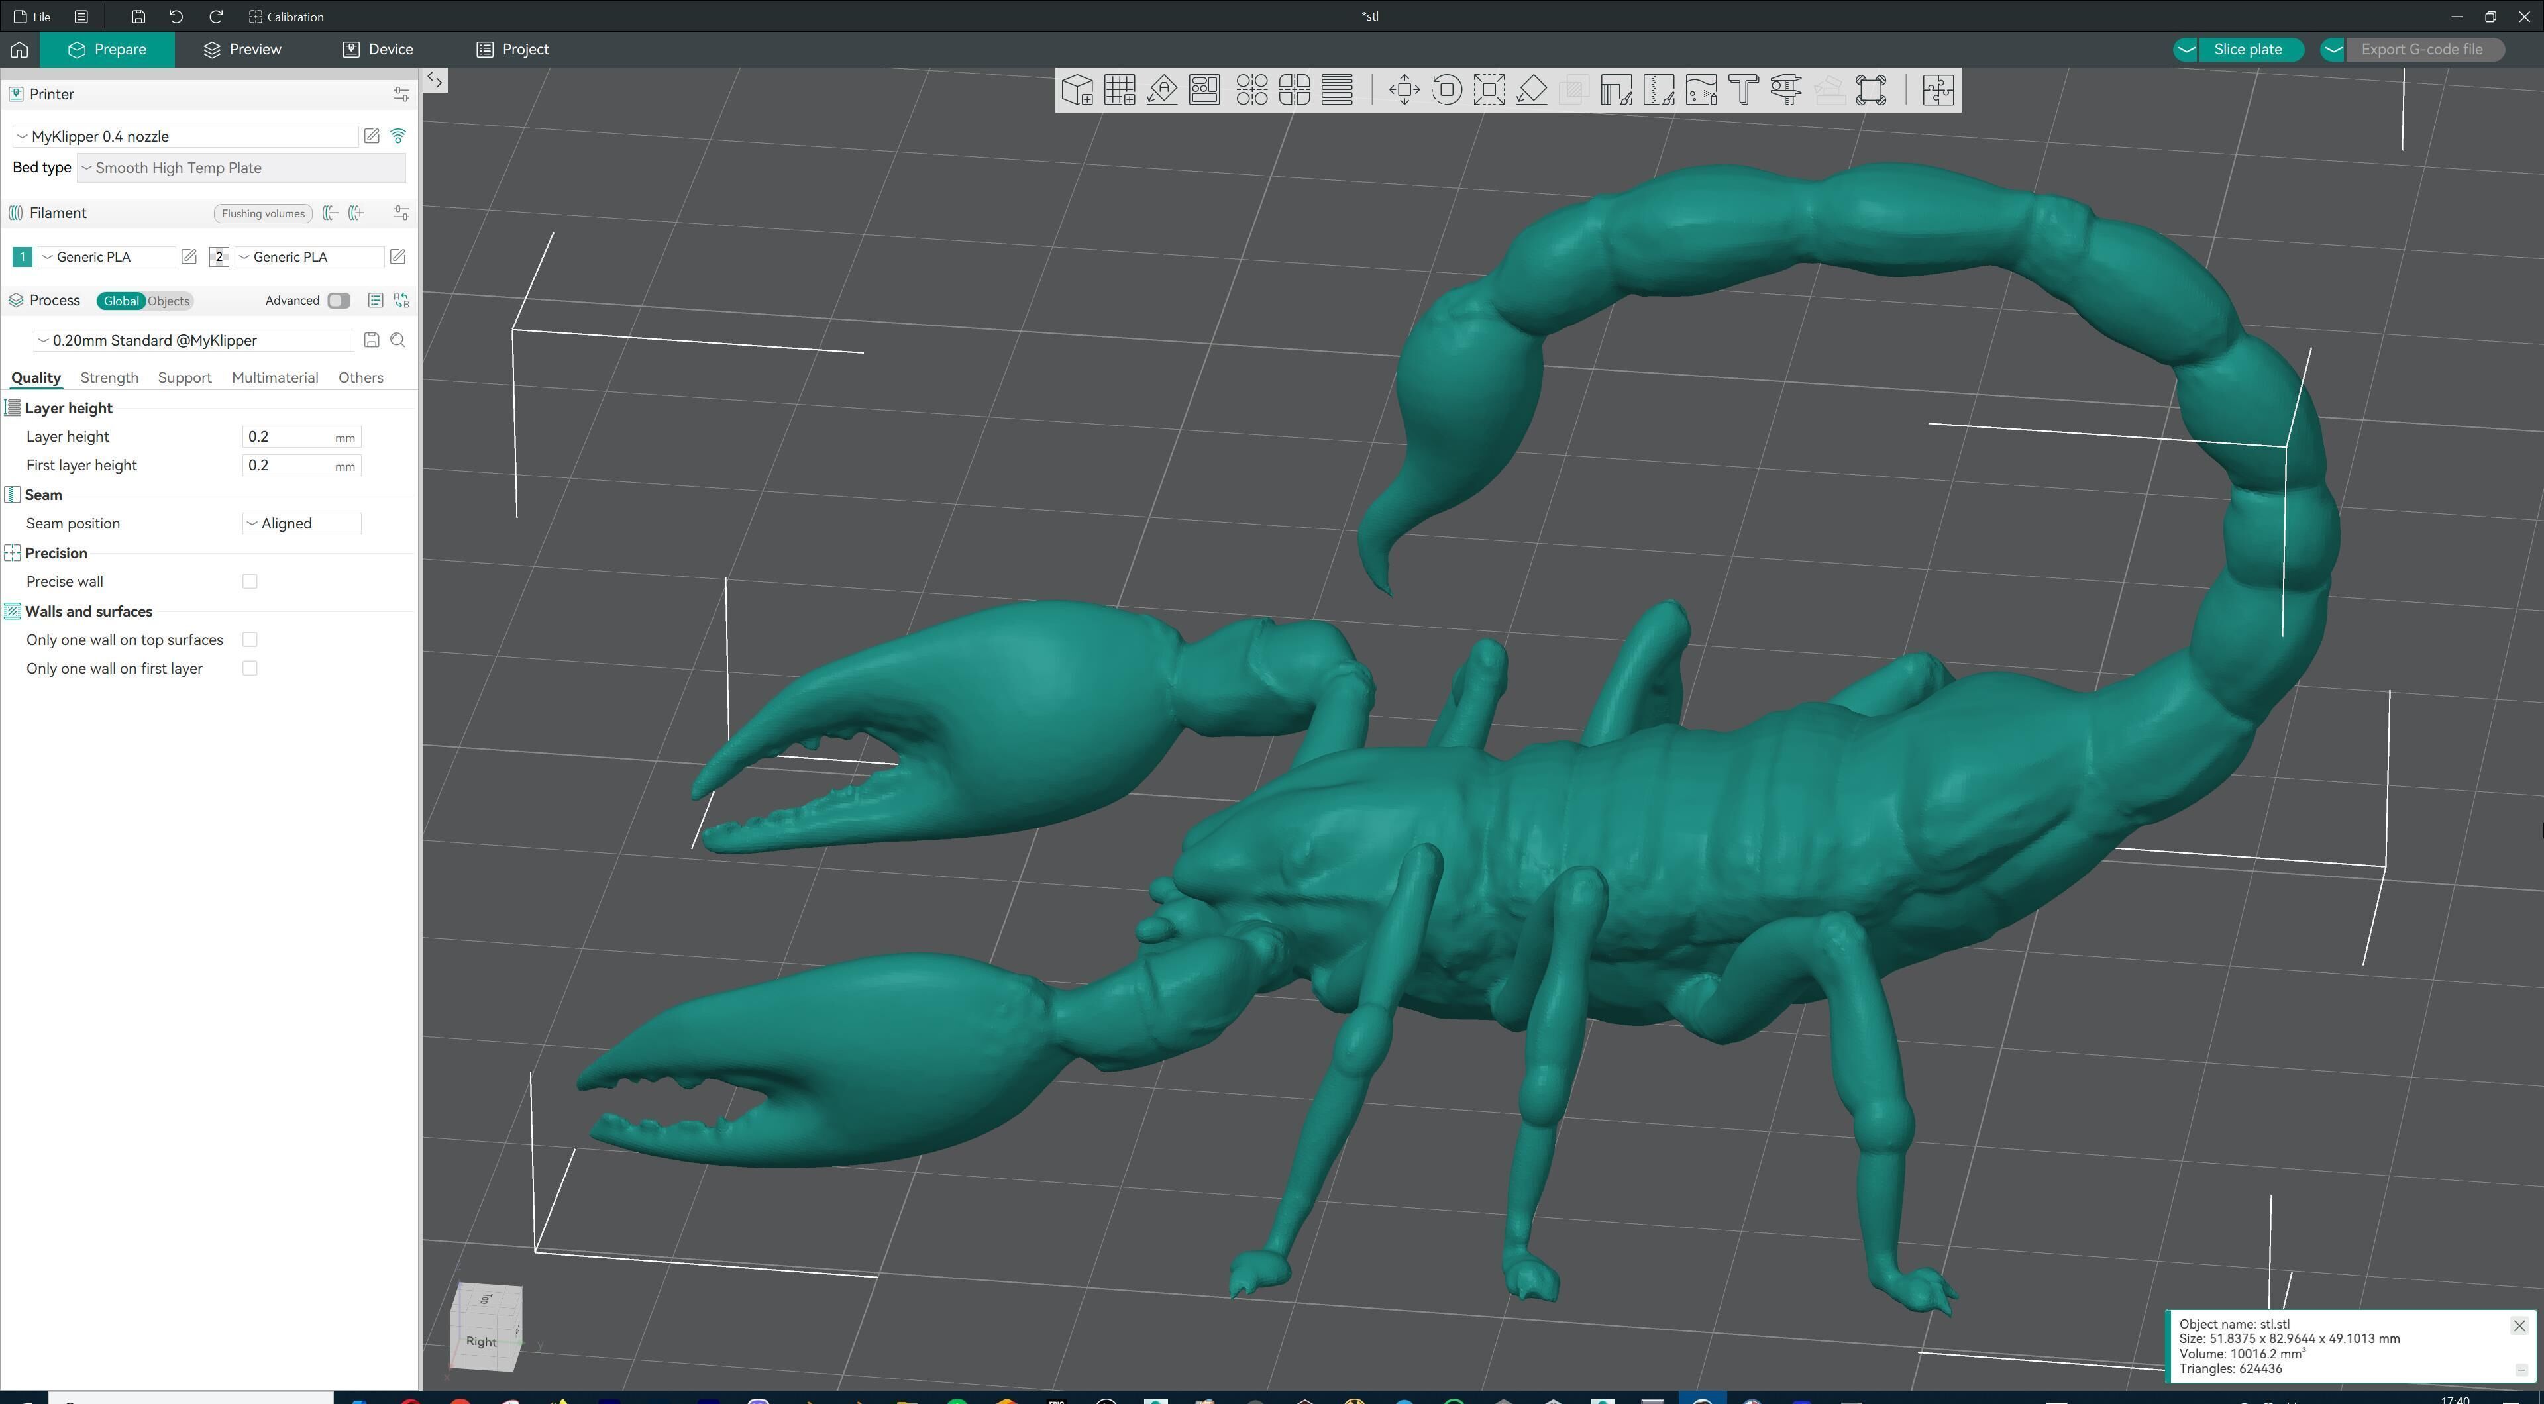
Task: Click the Add object cube icon
Action: (1077, 90)
